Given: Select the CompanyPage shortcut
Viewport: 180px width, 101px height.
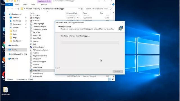Looking at the screenshot, I should point(38,24).
